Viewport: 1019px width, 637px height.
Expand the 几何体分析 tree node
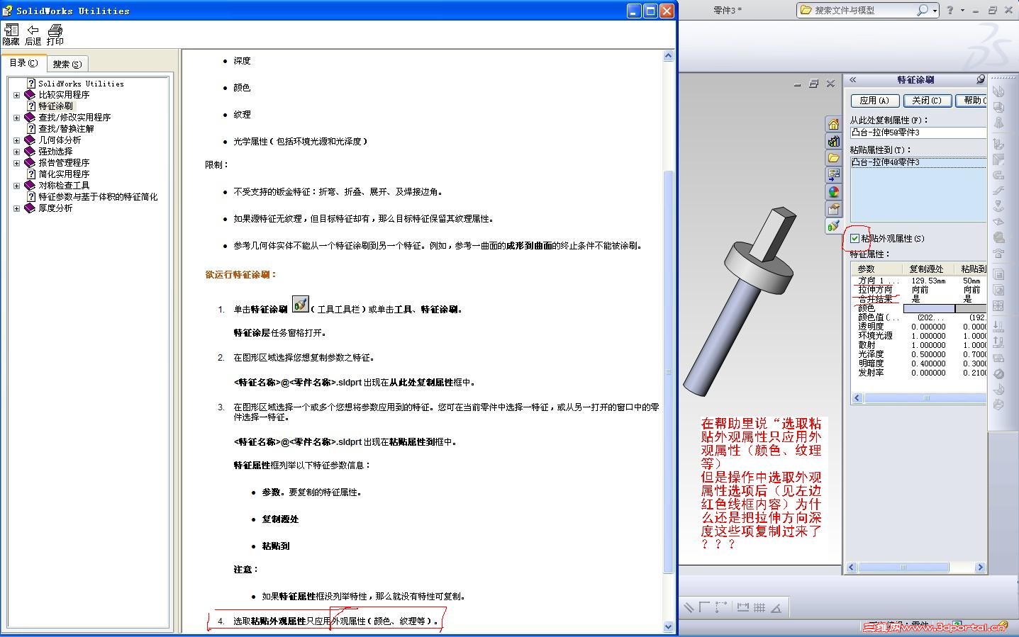coord(17,140)
